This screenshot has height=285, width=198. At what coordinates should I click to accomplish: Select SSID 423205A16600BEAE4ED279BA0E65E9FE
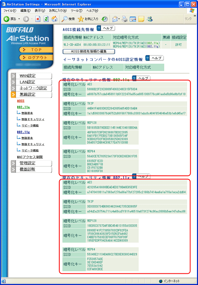[x=112, y=187]
